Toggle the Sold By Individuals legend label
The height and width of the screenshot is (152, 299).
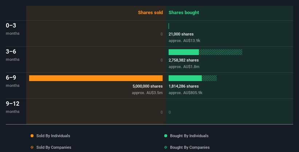53,136
